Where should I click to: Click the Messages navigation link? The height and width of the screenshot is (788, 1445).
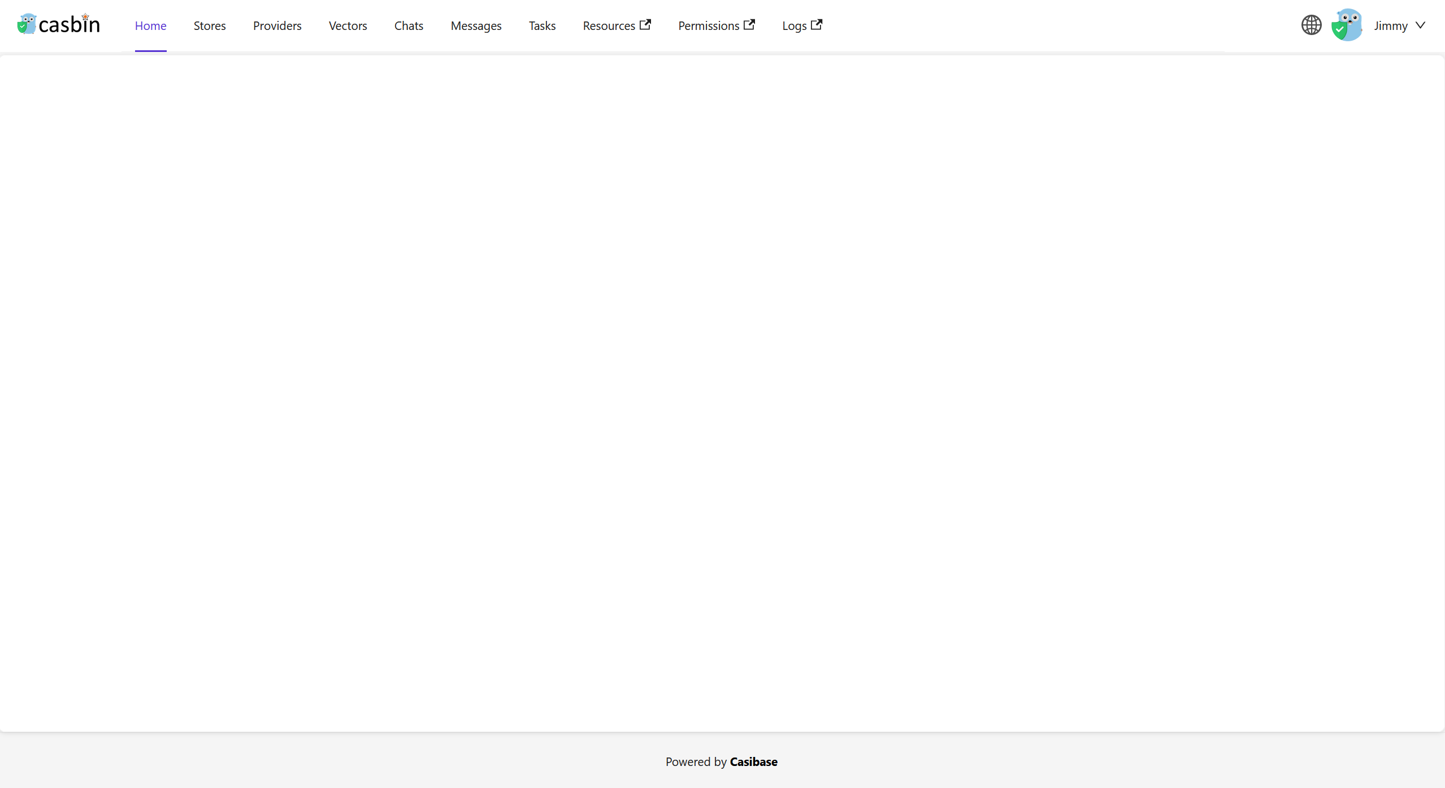pyautogui.click(x=475, y=25)
